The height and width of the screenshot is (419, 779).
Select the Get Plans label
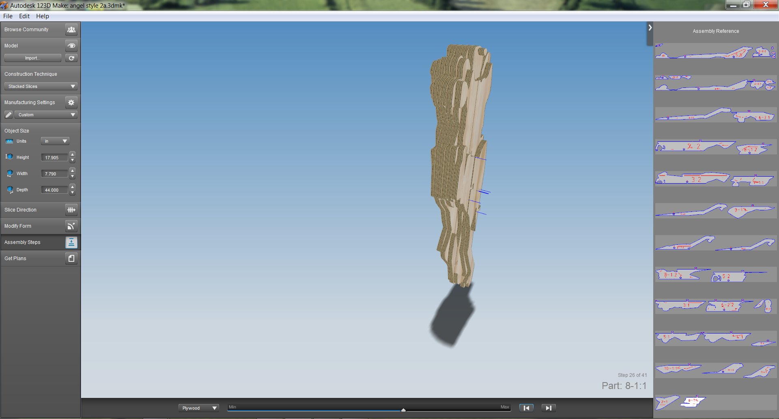[15, 259]
